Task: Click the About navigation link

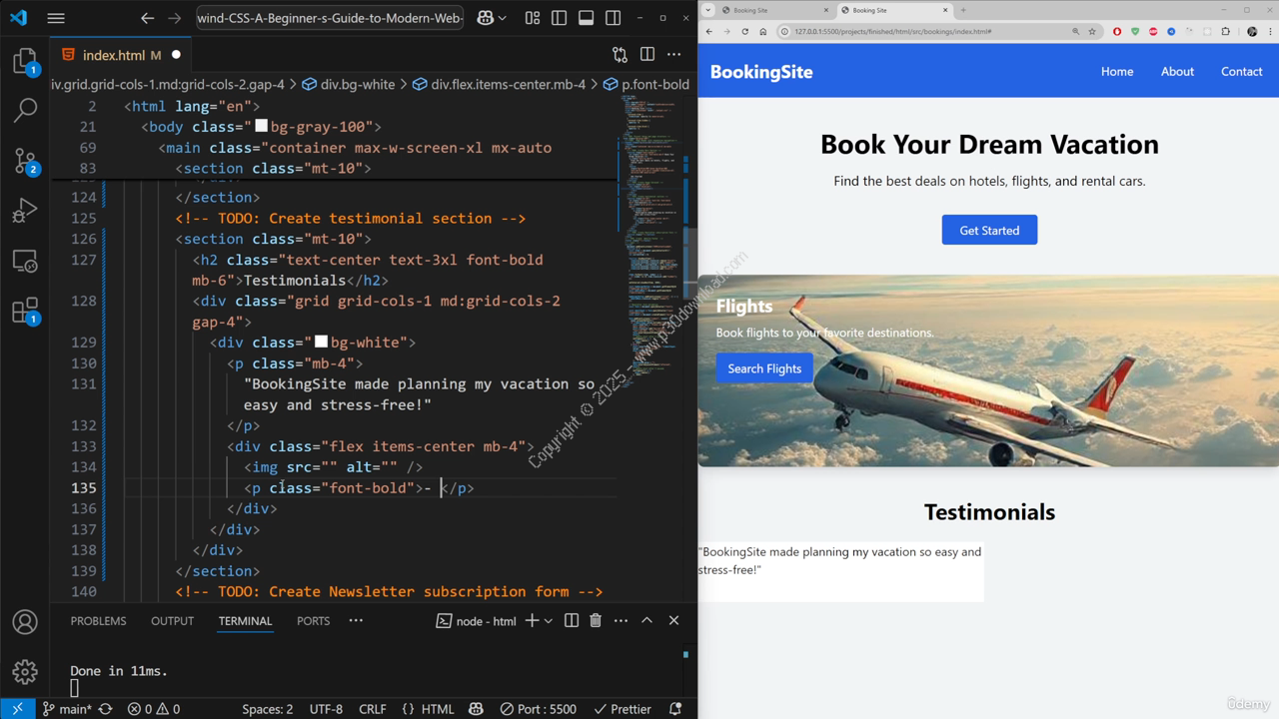Action: click(1177, 71)
